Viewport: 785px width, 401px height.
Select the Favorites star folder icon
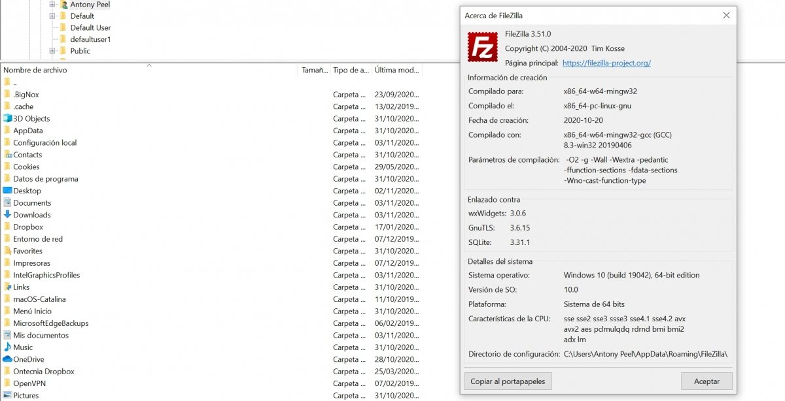pos(7,251)
